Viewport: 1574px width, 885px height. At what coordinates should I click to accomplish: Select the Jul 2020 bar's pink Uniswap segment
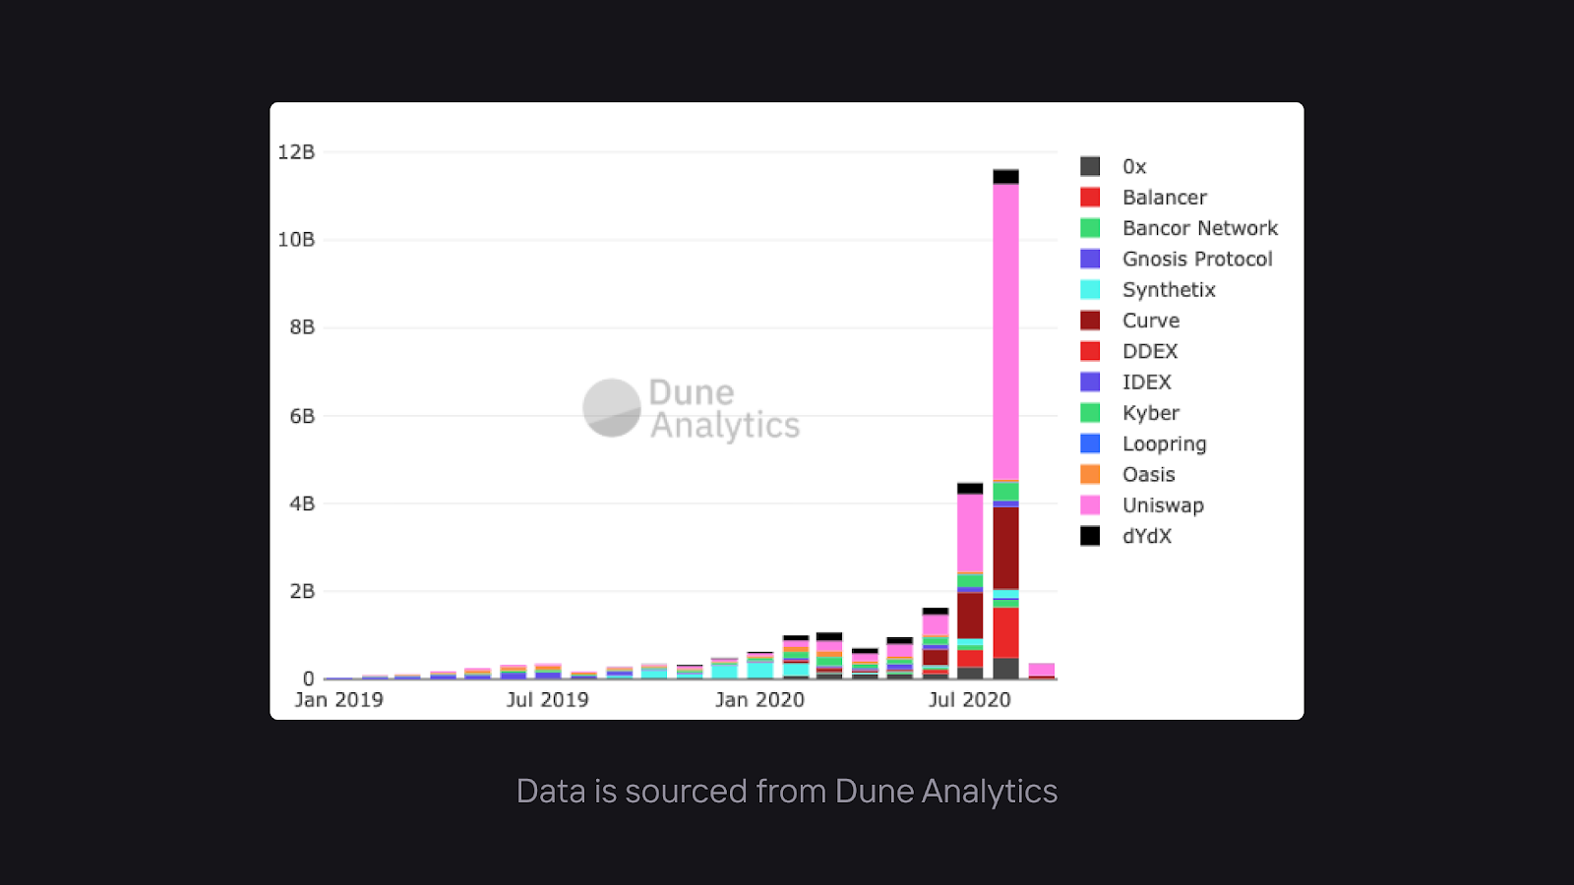click(x=970, y=532)
